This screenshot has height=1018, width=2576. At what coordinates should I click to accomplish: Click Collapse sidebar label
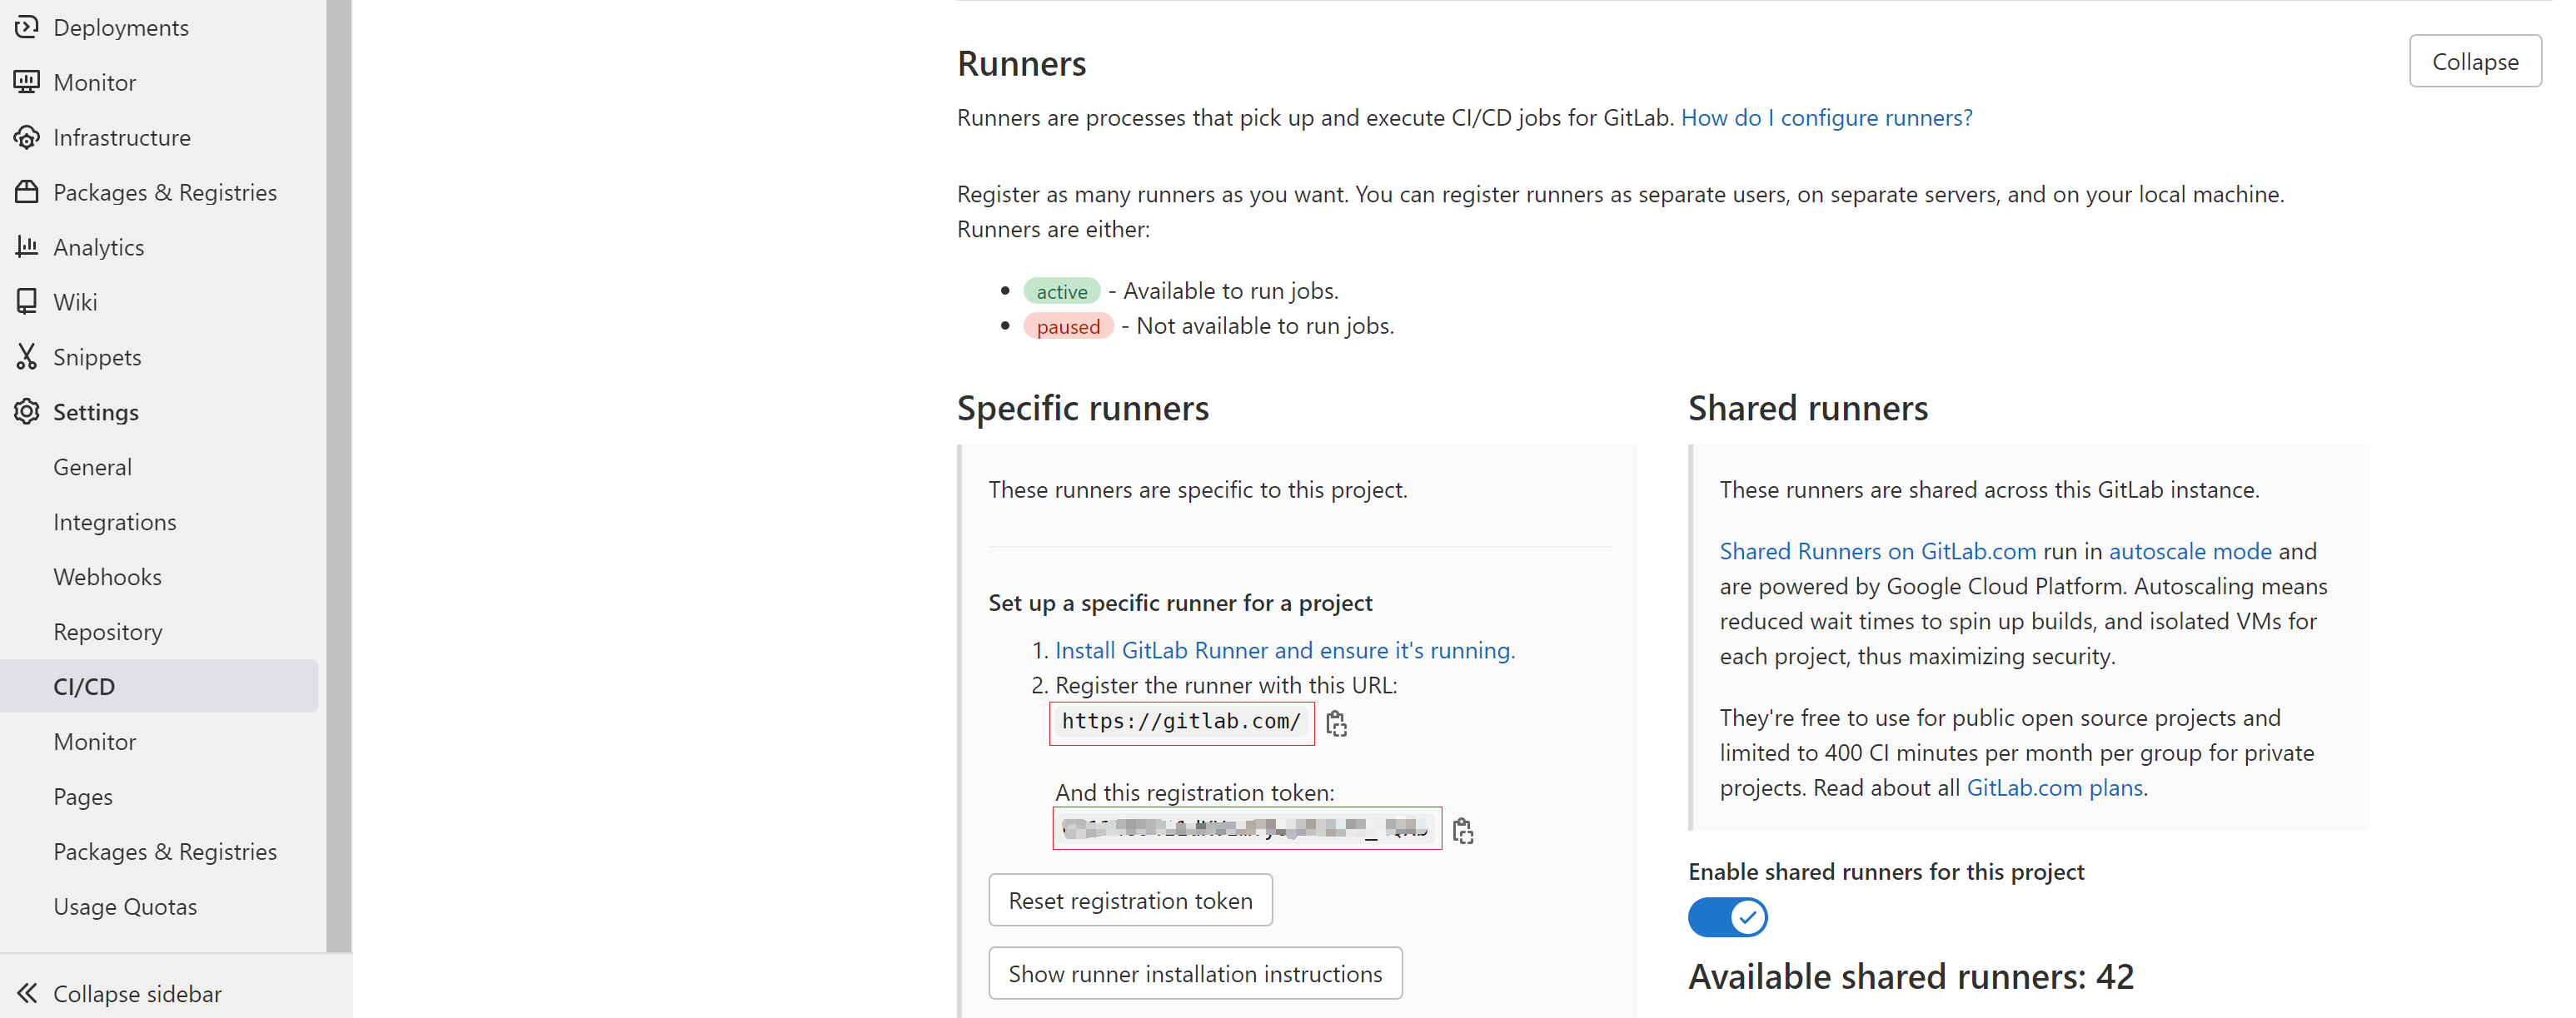coord(138,993)
